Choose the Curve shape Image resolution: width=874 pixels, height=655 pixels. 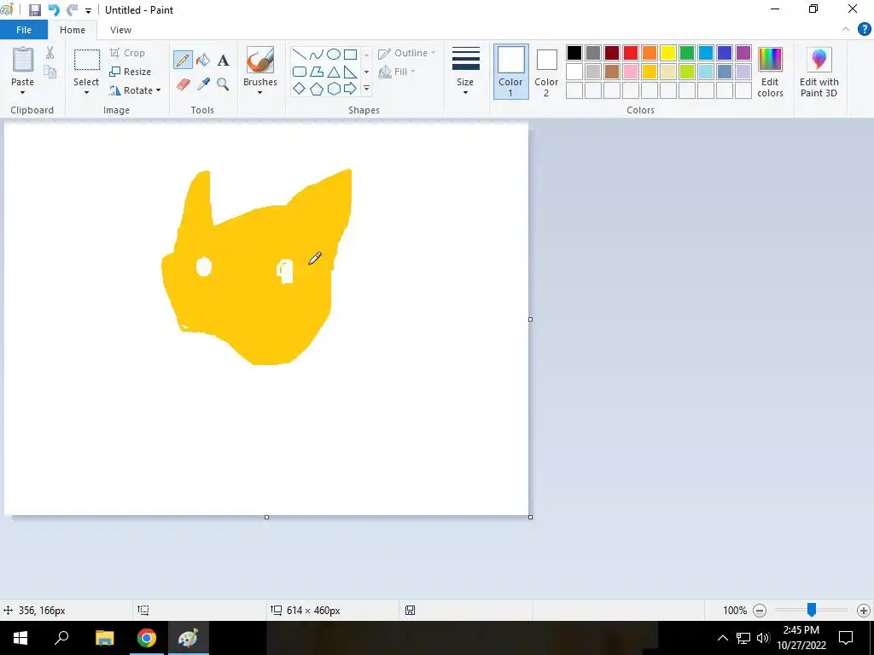(x=317, y=54)
